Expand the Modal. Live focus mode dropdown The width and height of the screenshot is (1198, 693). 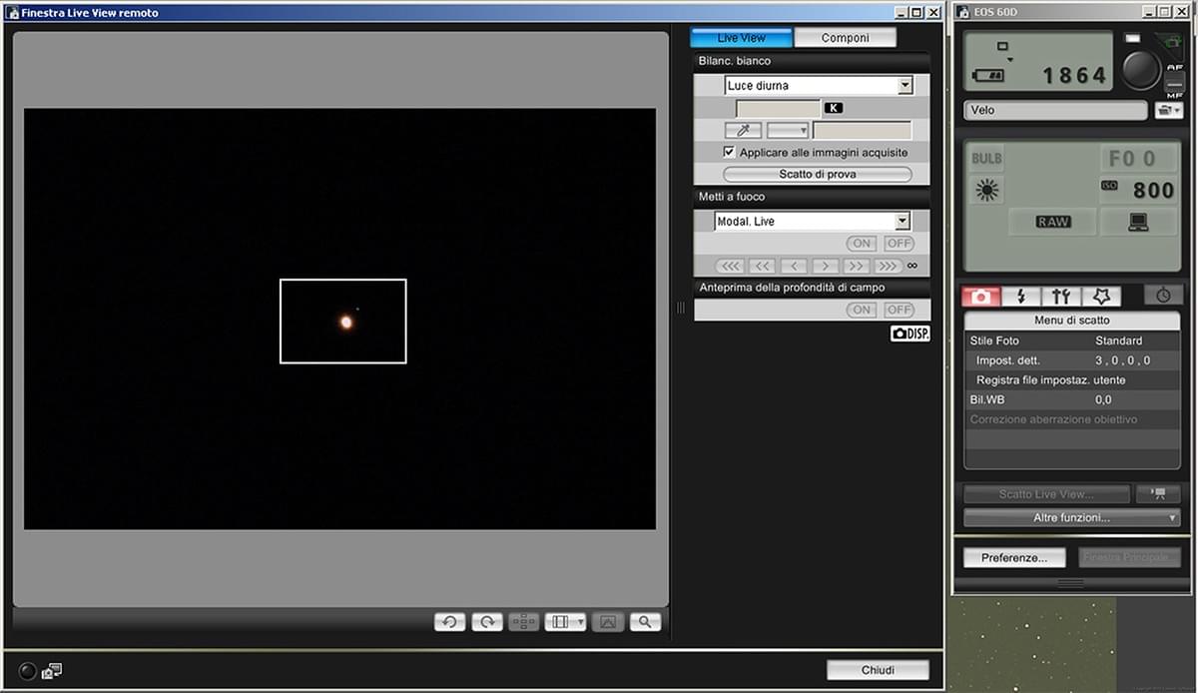tap(902, 222)
